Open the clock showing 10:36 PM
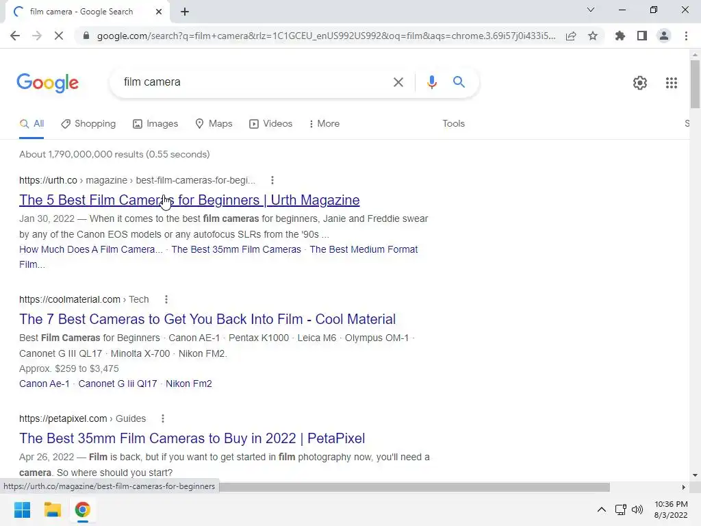 pyautogui.click(x=671, y=510)
